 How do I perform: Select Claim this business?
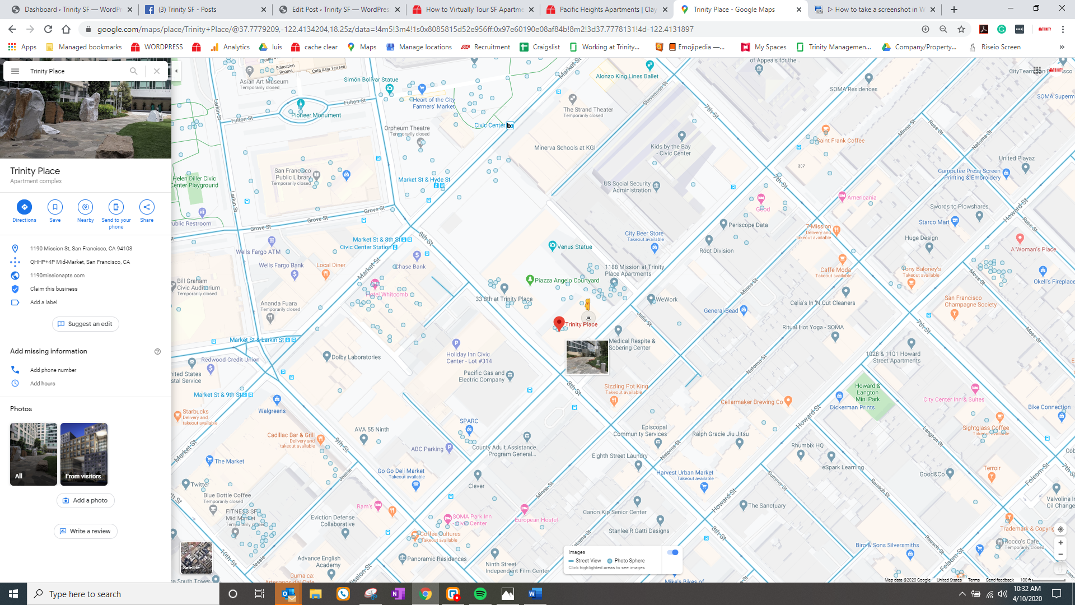pyautogui.click(x=54, y=289)
